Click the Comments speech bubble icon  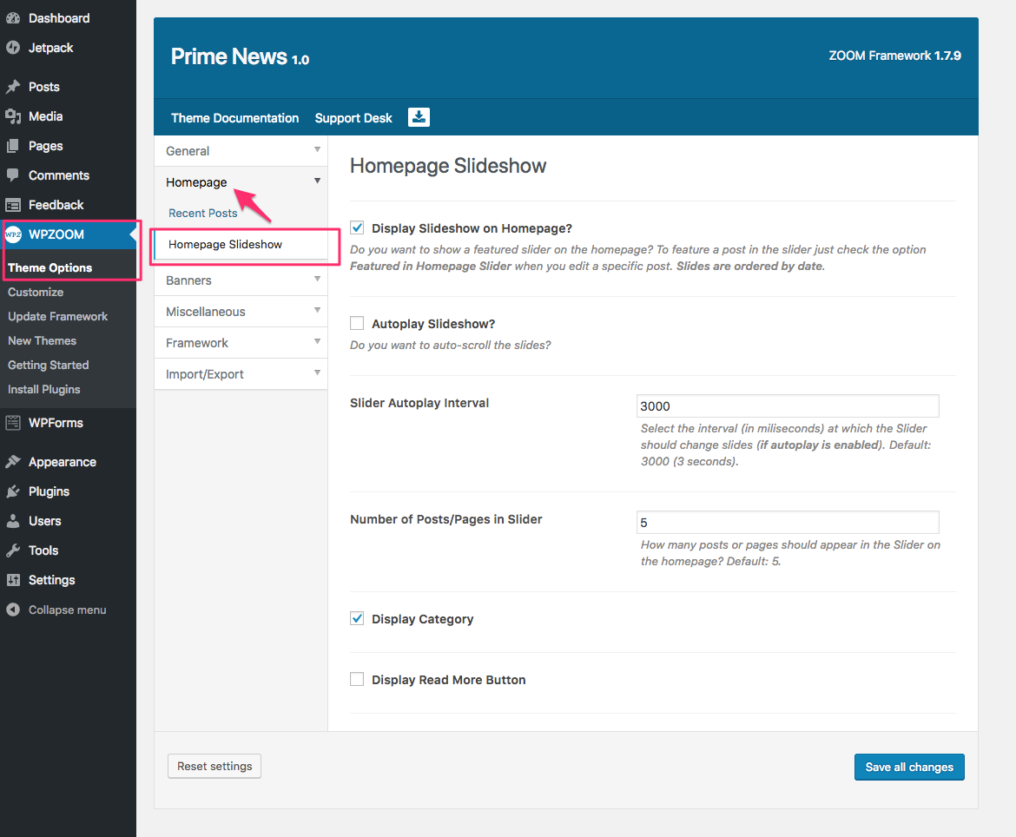click(x=13, y=175)
